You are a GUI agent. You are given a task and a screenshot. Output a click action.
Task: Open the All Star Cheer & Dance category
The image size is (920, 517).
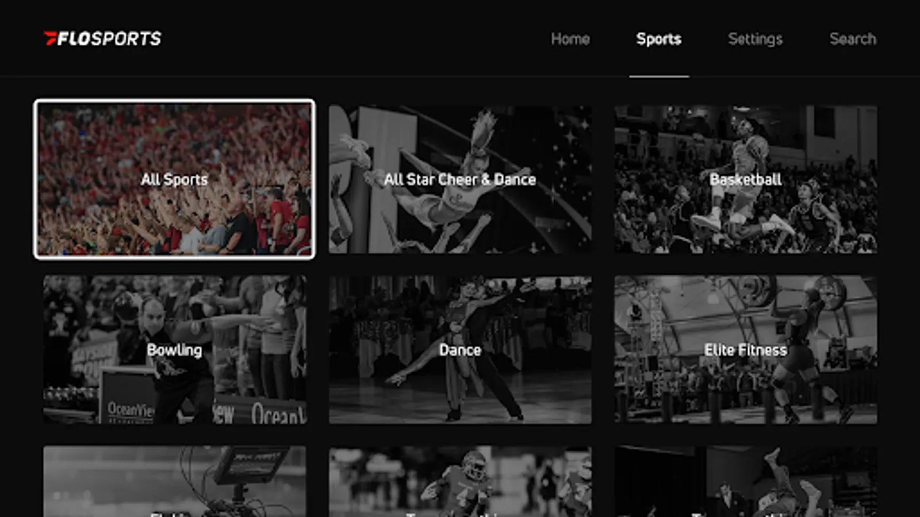click(x=460, y=179)
